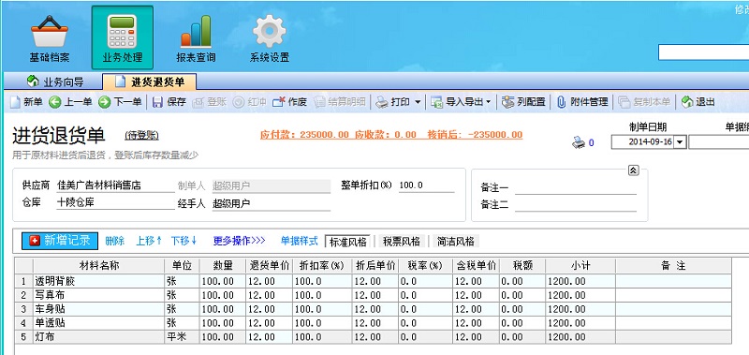Select the 单透贴 material cell
This screenshot has height=355, width=749.
(x=99, y=323)
